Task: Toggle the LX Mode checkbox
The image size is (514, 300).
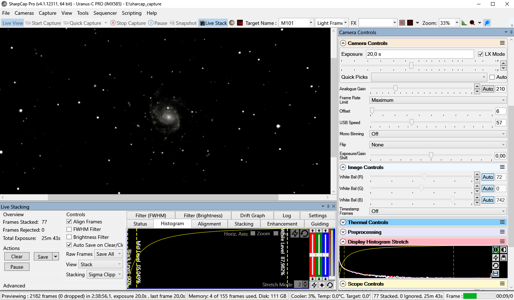Action: pos(481,54)
